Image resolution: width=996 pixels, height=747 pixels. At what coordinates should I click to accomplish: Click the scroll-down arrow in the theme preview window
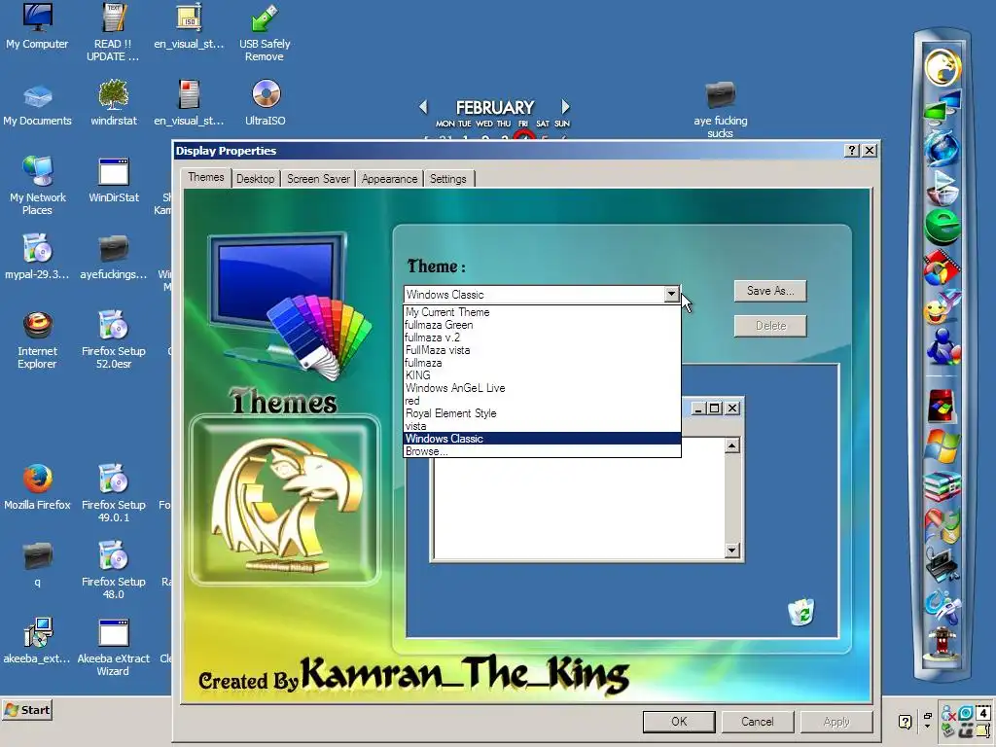pyautogui.click(x=731, y=551)
